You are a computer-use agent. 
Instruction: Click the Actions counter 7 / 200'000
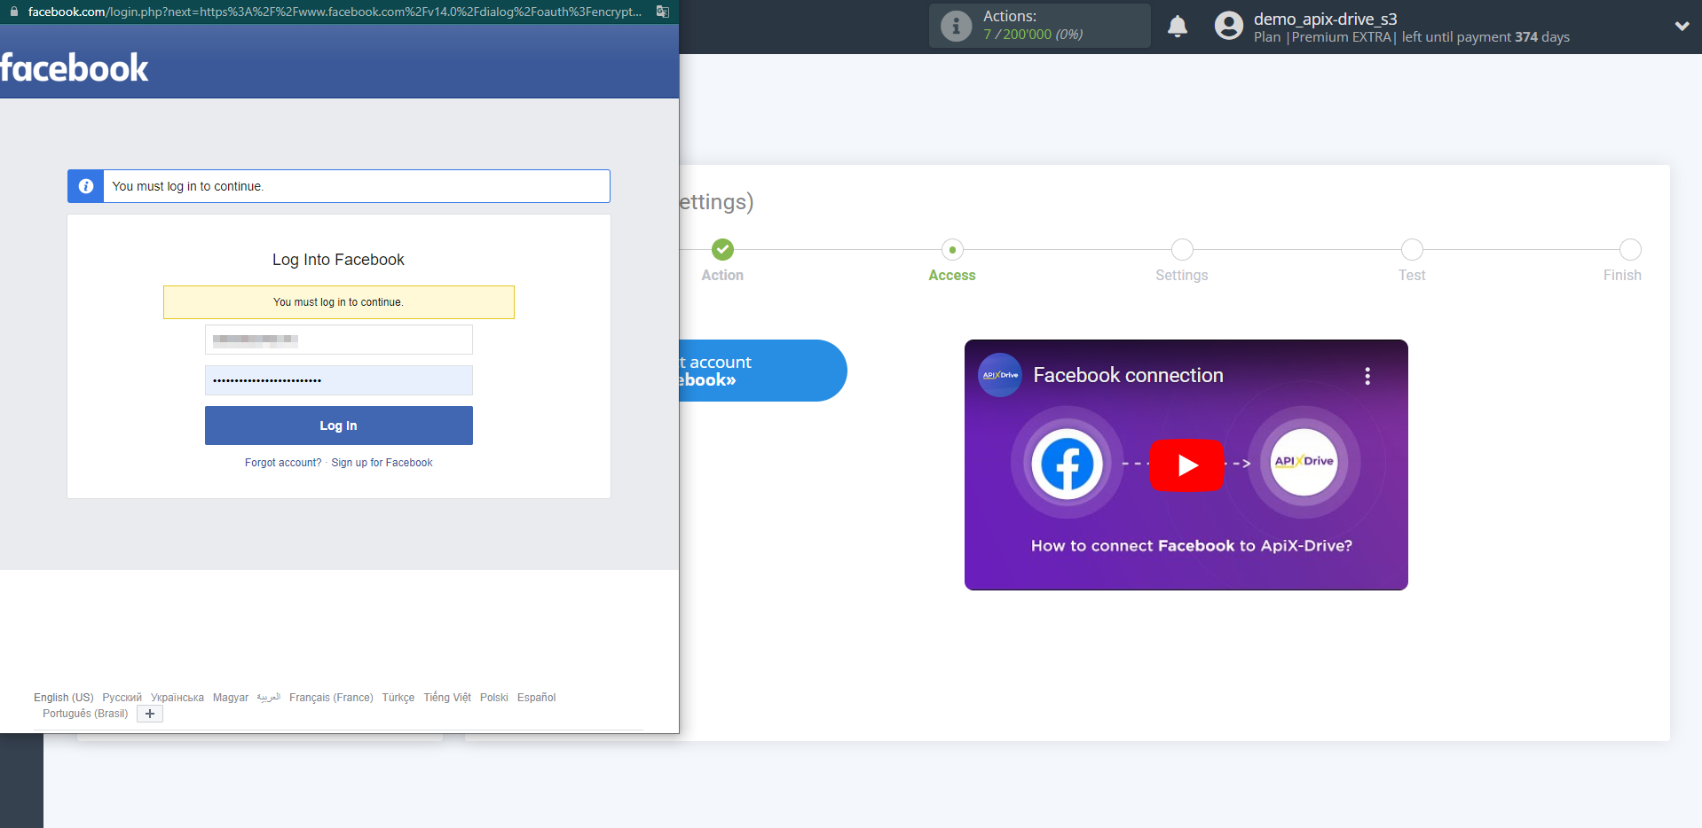coord(1033,35)
